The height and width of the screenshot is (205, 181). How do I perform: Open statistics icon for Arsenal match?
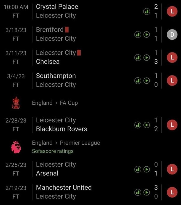tap(138, 169)
